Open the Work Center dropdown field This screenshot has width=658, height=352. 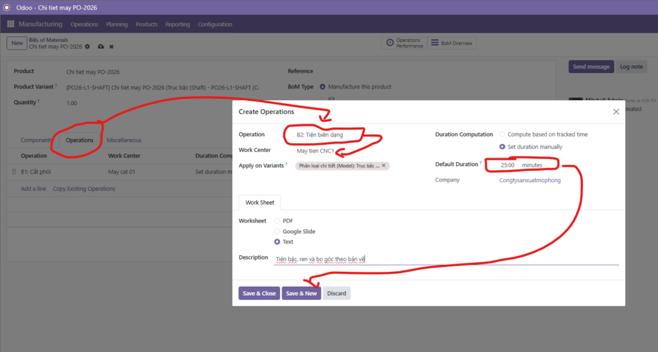tap(360, 151)
